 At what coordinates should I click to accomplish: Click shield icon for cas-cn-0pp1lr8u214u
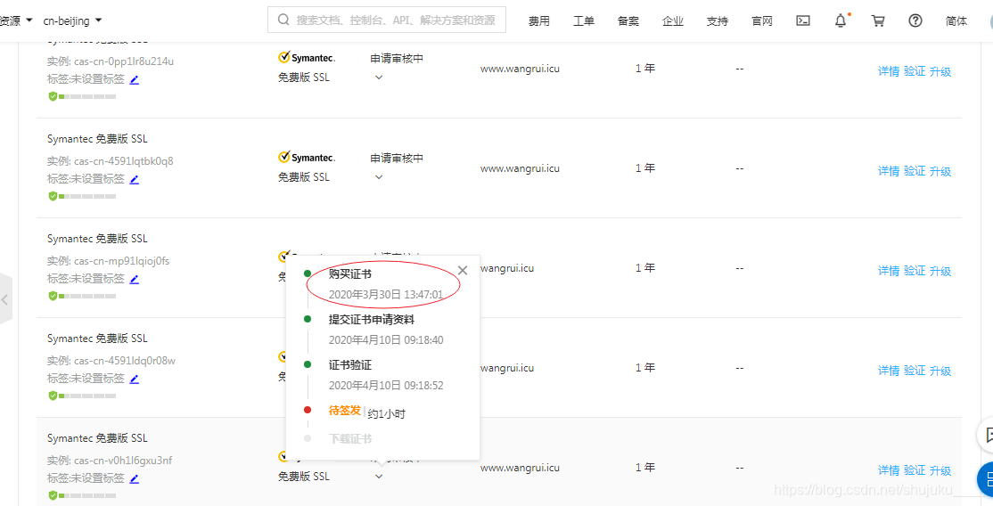tap(53, 96)
